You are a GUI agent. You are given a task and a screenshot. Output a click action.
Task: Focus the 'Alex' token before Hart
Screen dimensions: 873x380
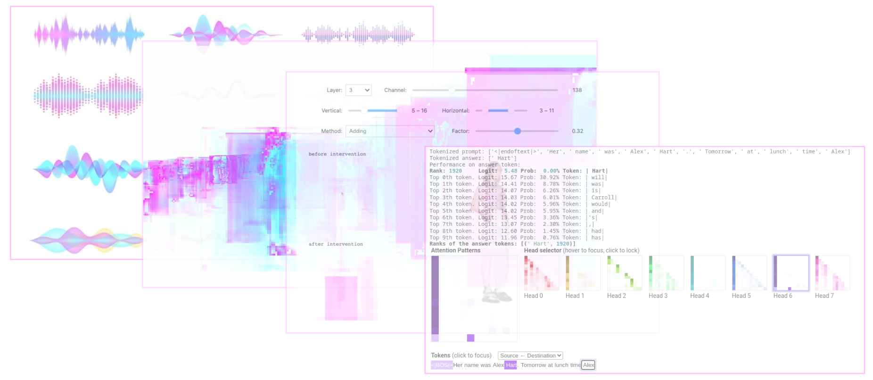tap(498, 365)
